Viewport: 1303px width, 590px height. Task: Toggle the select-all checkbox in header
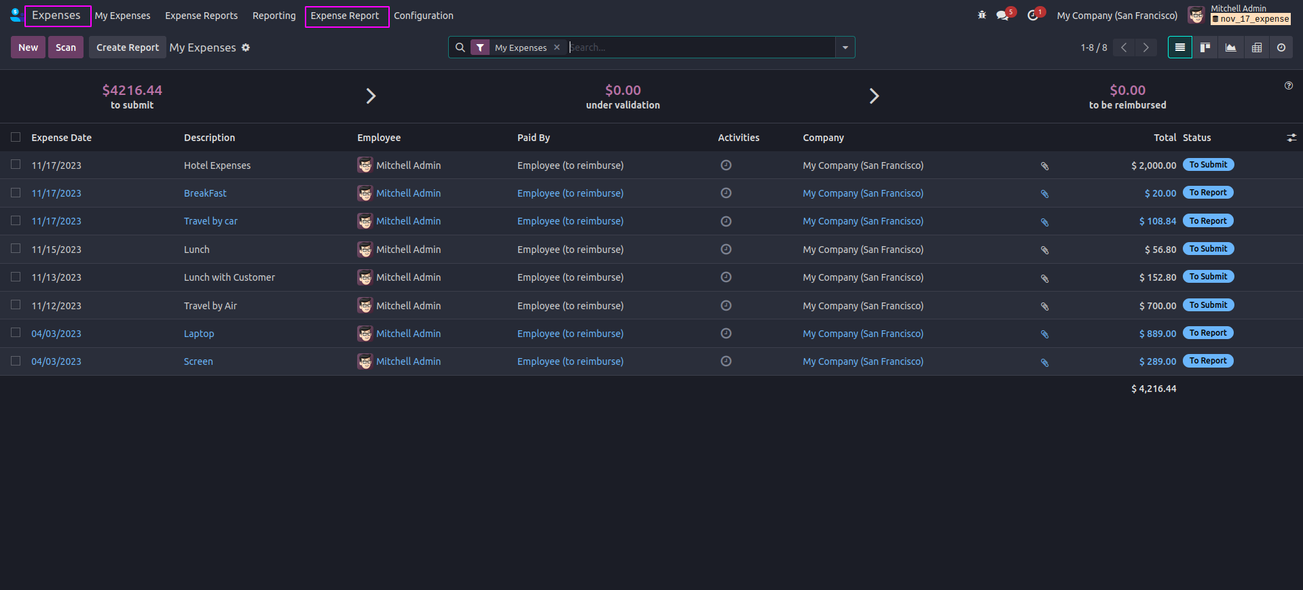point(16,137)
